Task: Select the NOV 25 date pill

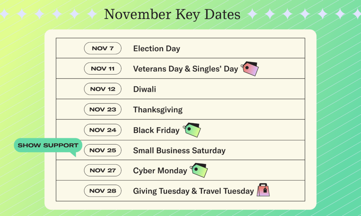Action: pos(103,150)
